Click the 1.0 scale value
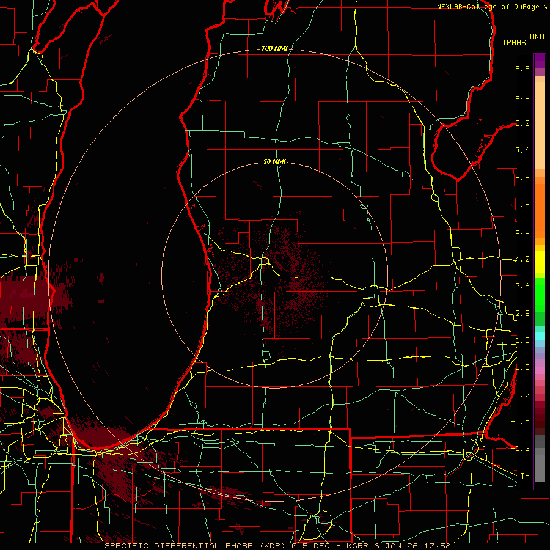This screenshot has width=550, height=550. pos(522,367)
